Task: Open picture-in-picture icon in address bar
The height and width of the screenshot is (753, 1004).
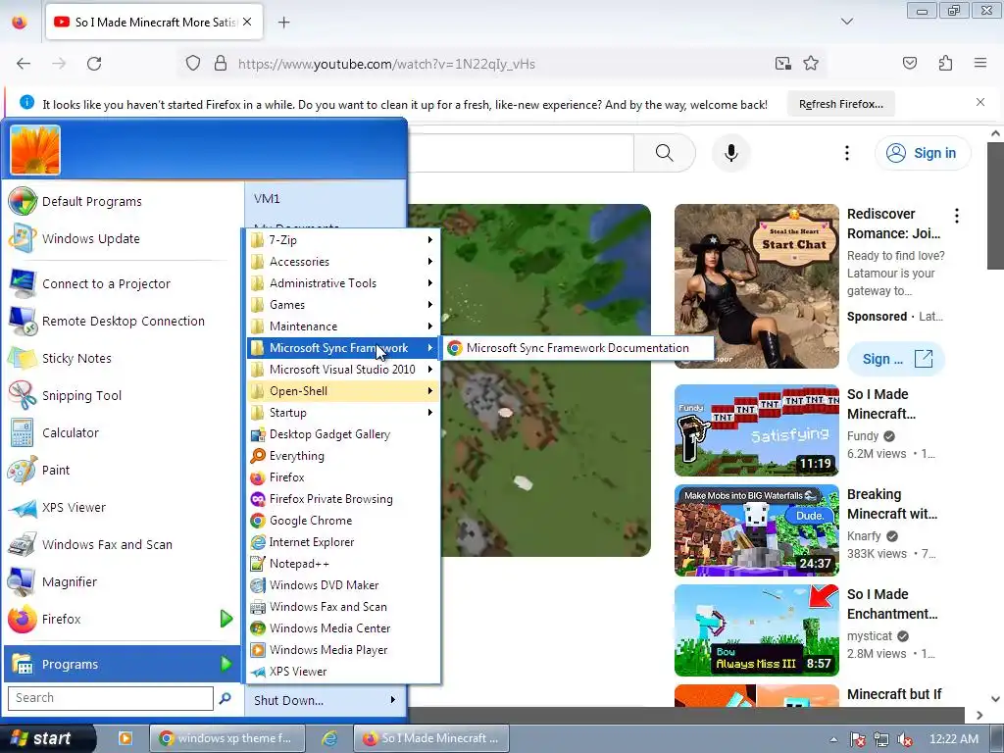Action: [782, 64]
